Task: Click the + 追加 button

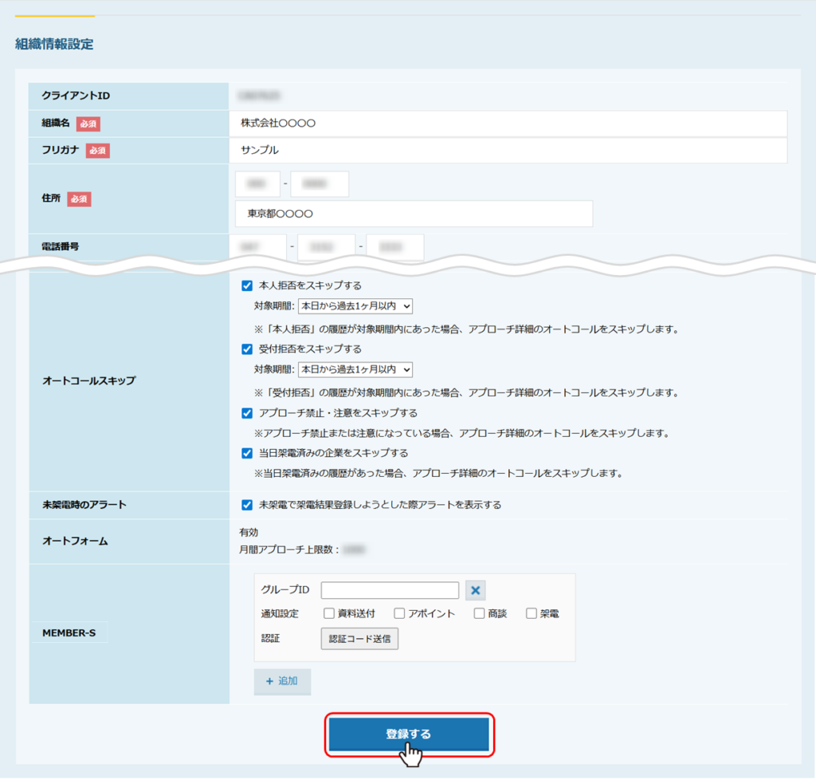Action: tap(282, 681)
